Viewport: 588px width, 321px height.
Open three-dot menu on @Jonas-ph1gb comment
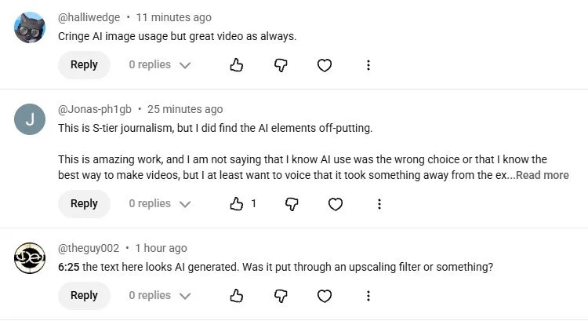tap(379, 204)
